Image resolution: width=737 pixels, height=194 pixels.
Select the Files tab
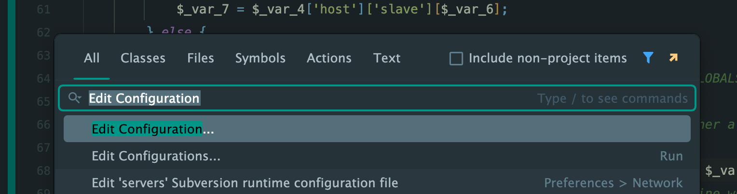click(200, 59)
